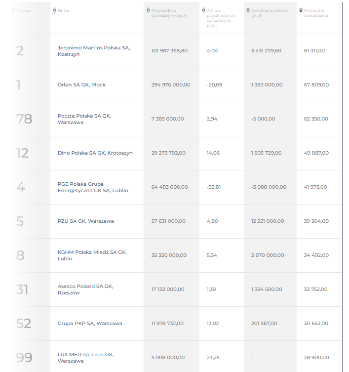Click net profit value 1 505 729,00

[x=266, y=153]
